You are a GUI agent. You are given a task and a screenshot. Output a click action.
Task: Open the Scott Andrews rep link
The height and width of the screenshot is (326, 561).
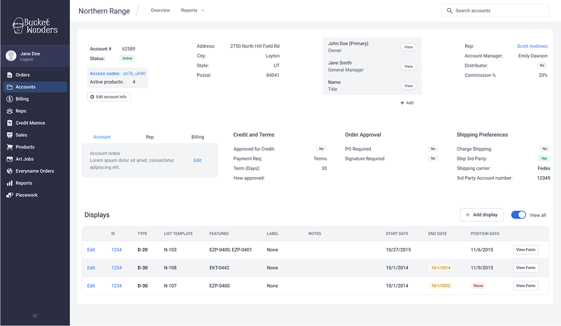pos(532,46)
